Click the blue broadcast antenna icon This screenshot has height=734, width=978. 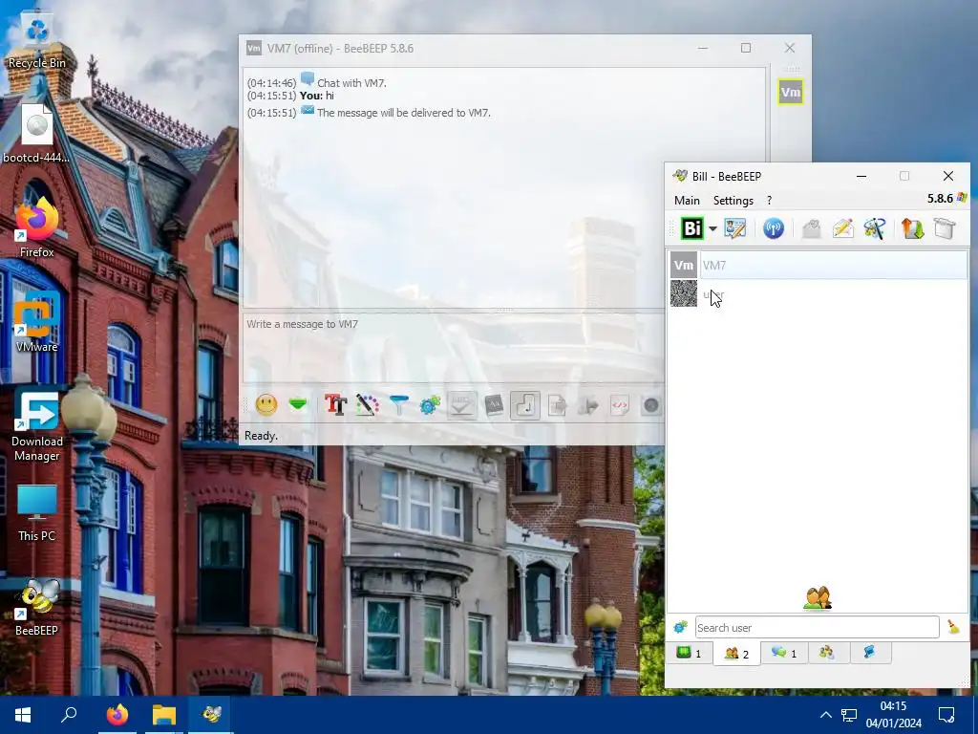[774, 228]
